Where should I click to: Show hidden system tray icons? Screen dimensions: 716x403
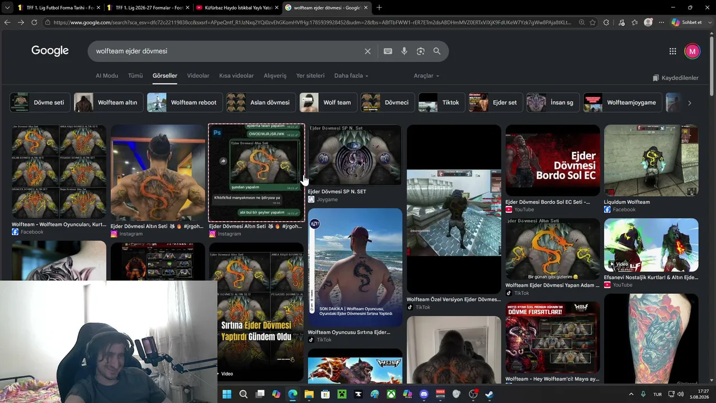pos(631,394)
